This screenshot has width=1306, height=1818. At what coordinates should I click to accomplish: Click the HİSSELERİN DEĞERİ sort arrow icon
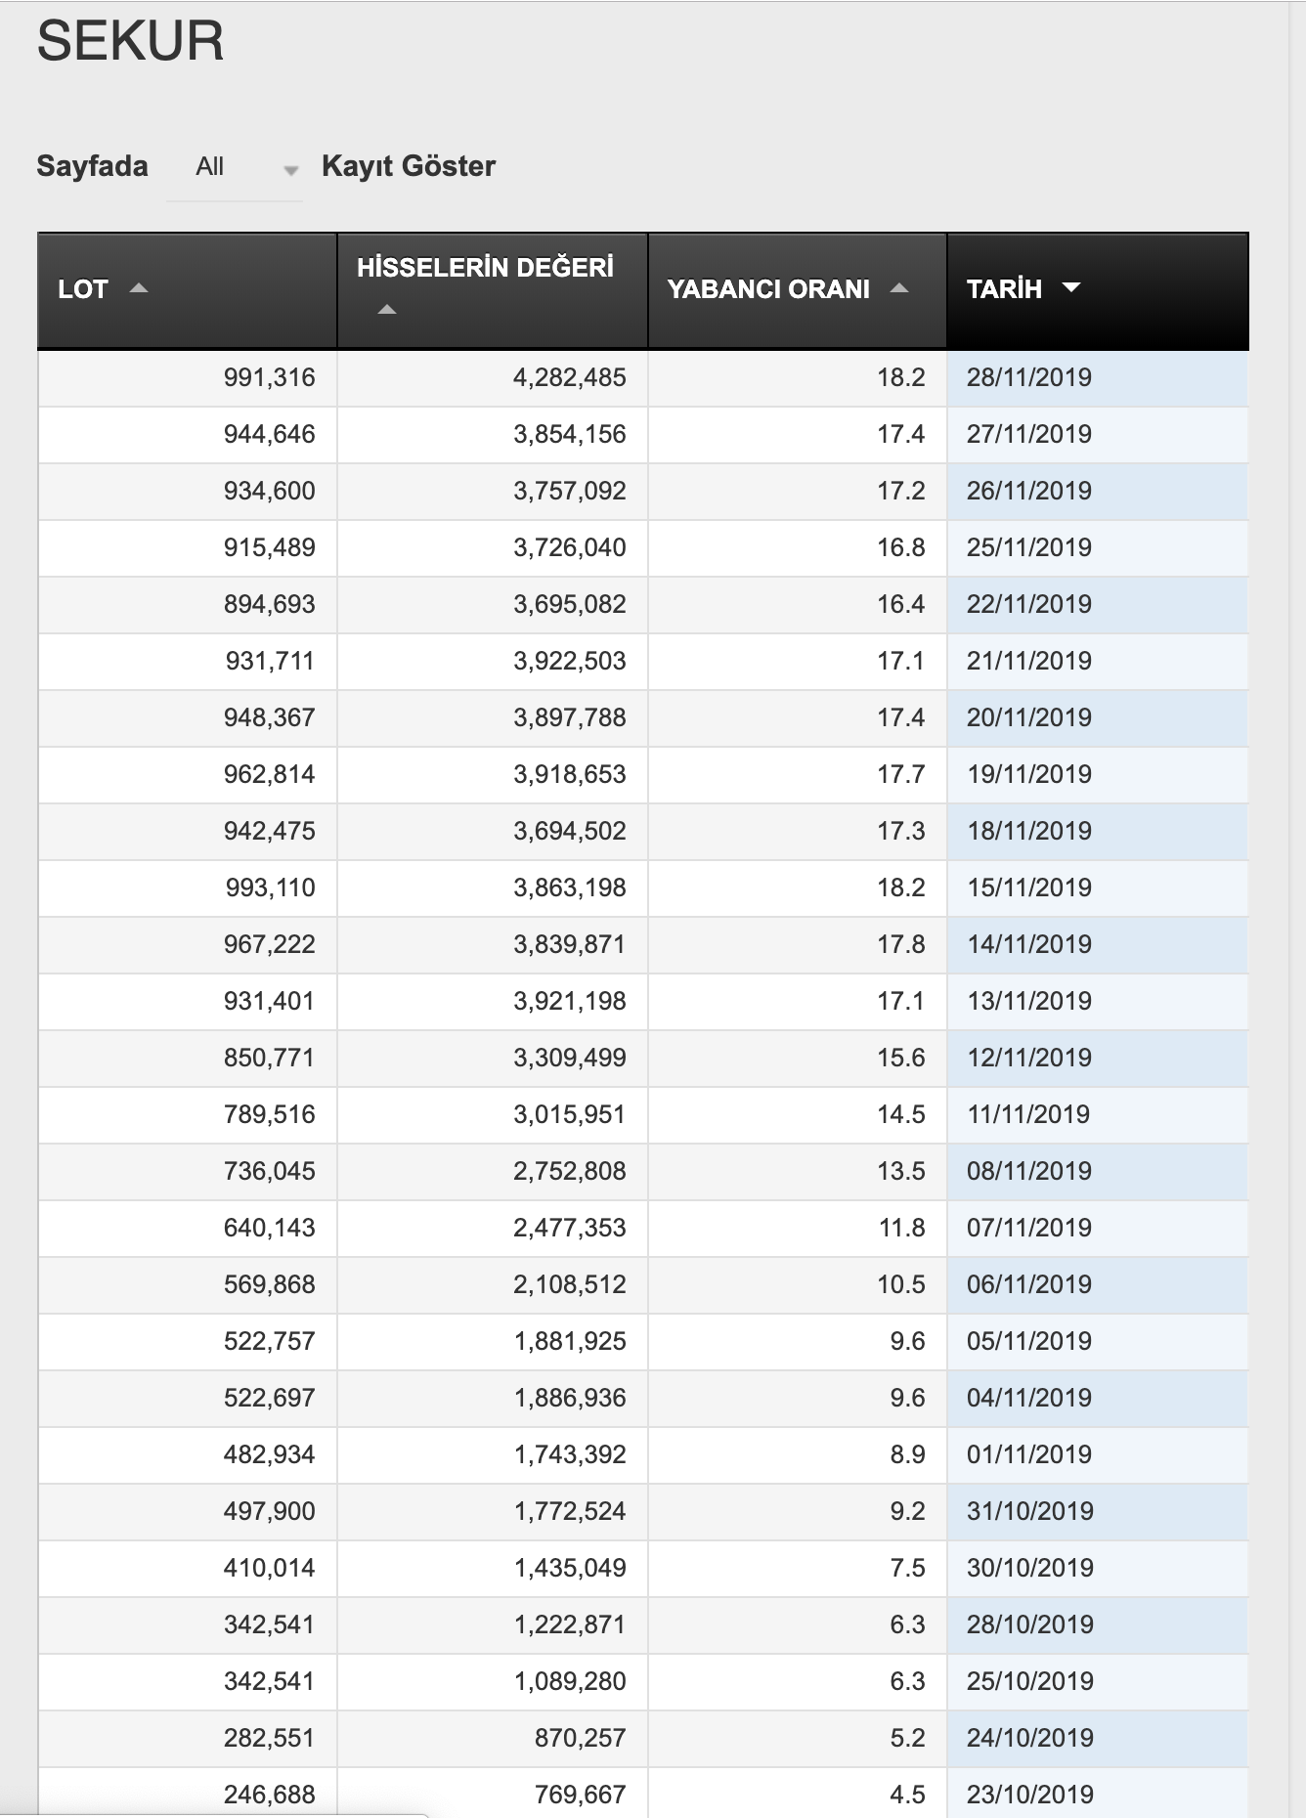[387, 310]
